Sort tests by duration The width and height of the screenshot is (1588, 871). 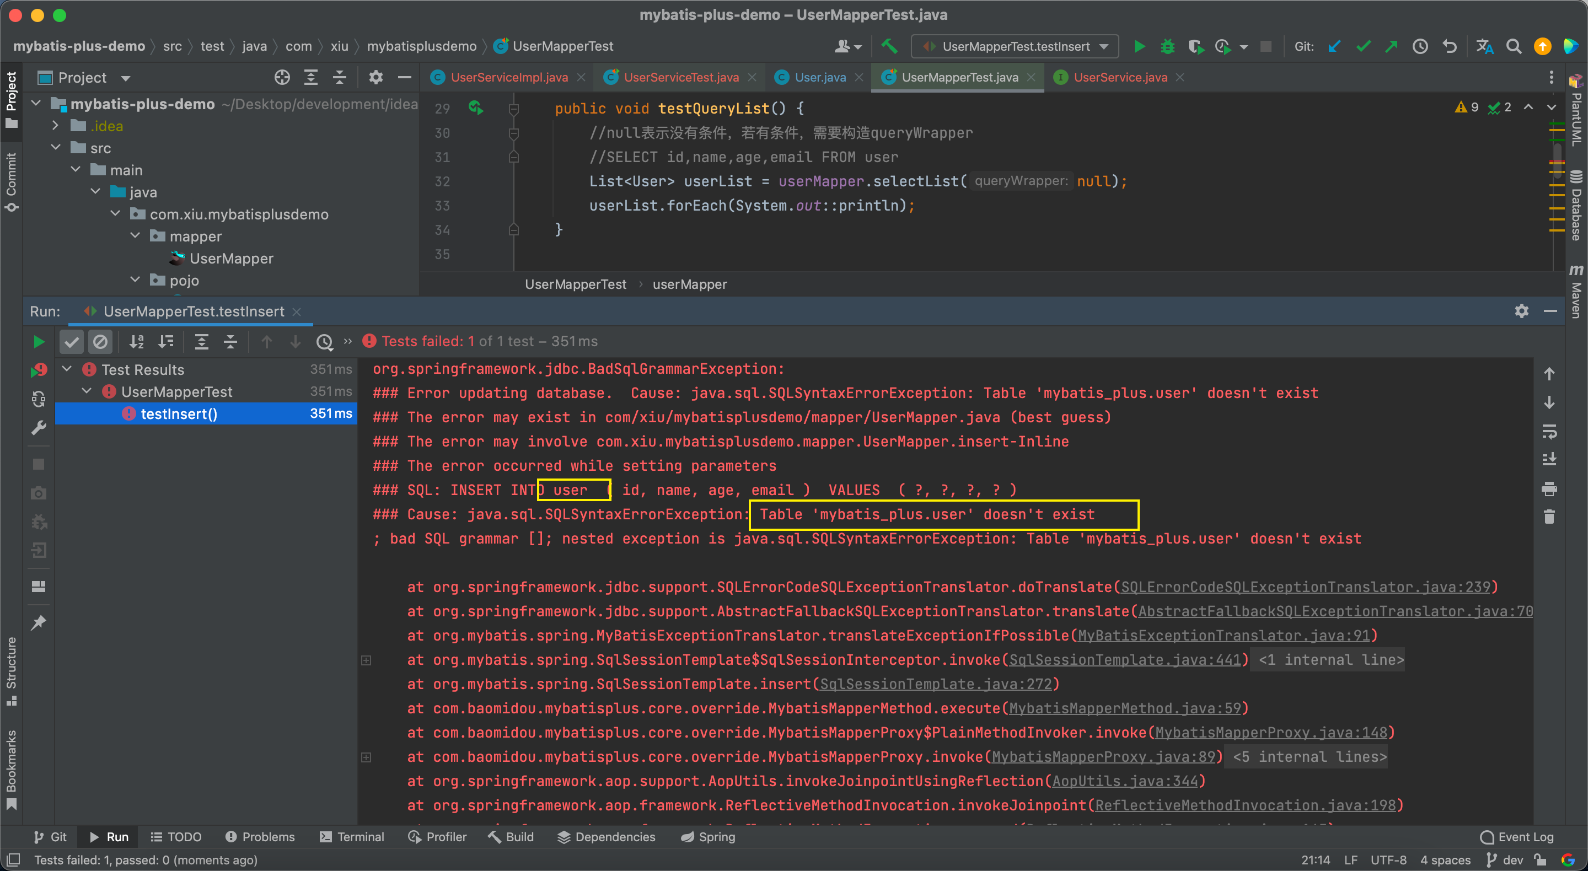pyautogui.click(x=166, y=341)
